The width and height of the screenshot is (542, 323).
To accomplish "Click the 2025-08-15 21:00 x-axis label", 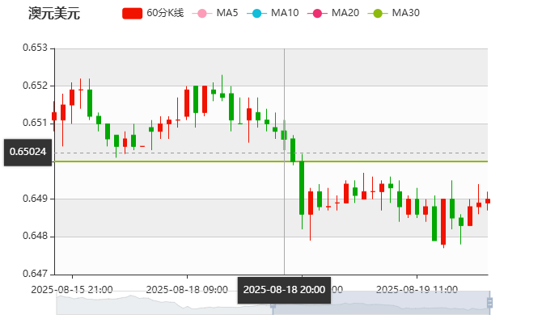I will point(72,290).
